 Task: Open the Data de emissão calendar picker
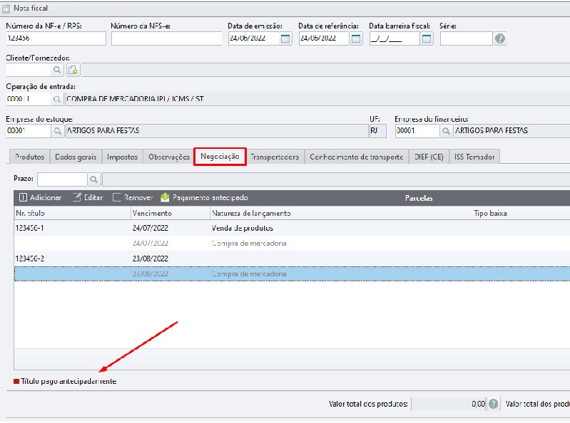(x=285, y=38)
